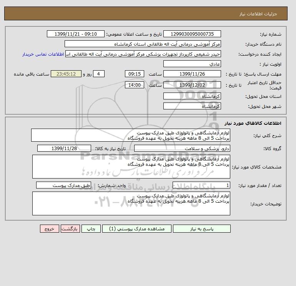The width and height of the screenshot is (296, 286).
Task: Select the شماره نیاز number field
Action: click(x=192, y=34)
